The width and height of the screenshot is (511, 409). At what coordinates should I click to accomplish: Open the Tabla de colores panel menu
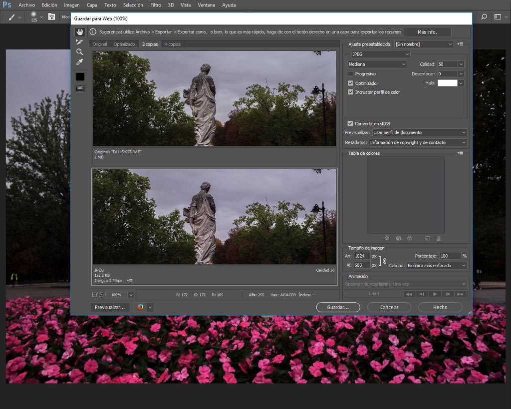tap(460, 153)
